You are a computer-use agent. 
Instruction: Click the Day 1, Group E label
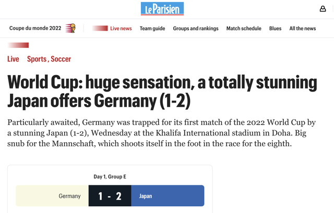tap(110, 177)
